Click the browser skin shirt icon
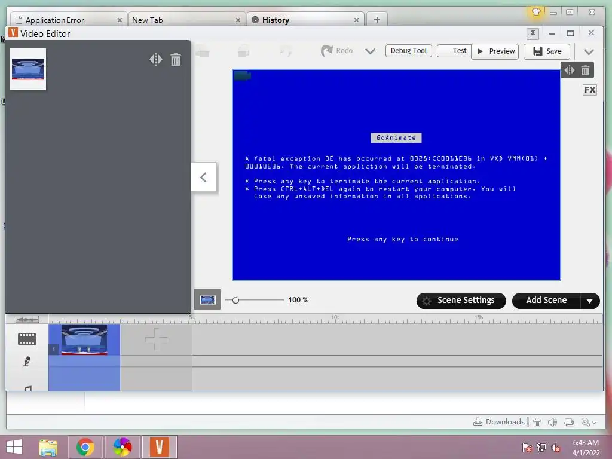 [536, 12]
